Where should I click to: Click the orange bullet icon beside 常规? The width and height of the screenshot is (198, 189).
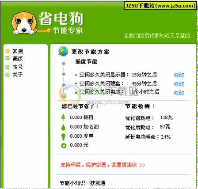tap(8, 51)
